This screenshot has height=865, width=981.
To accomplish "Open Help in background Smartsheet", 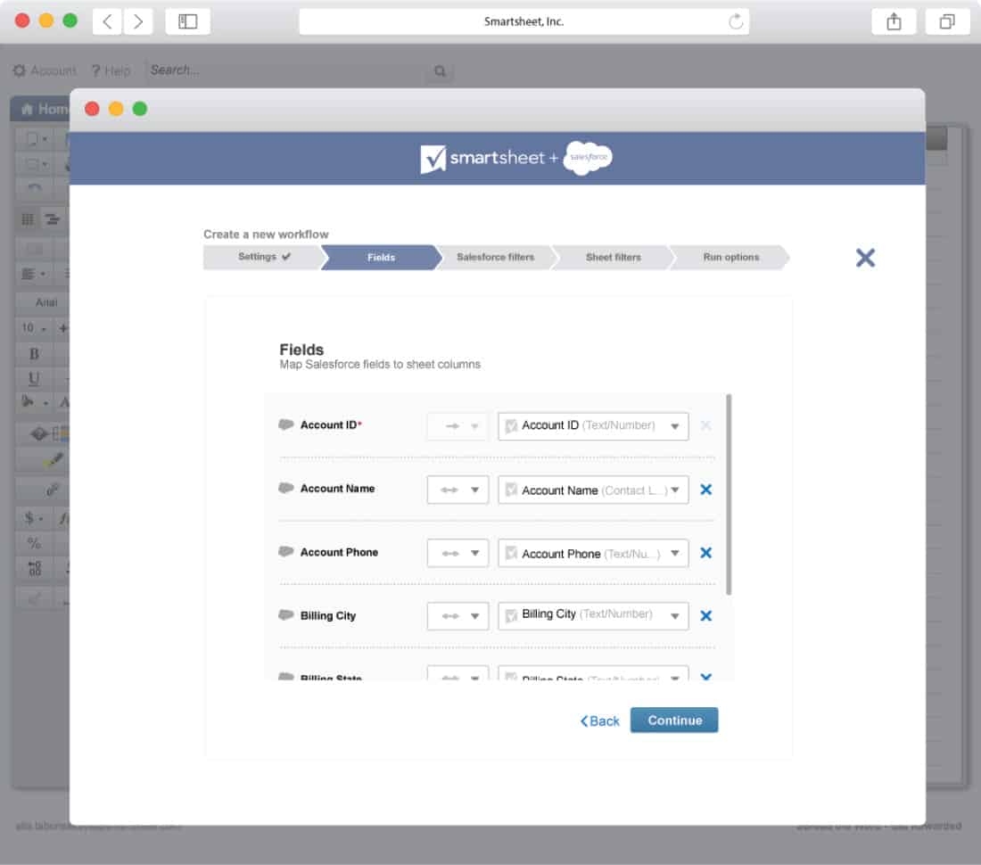I will point(111,70).
